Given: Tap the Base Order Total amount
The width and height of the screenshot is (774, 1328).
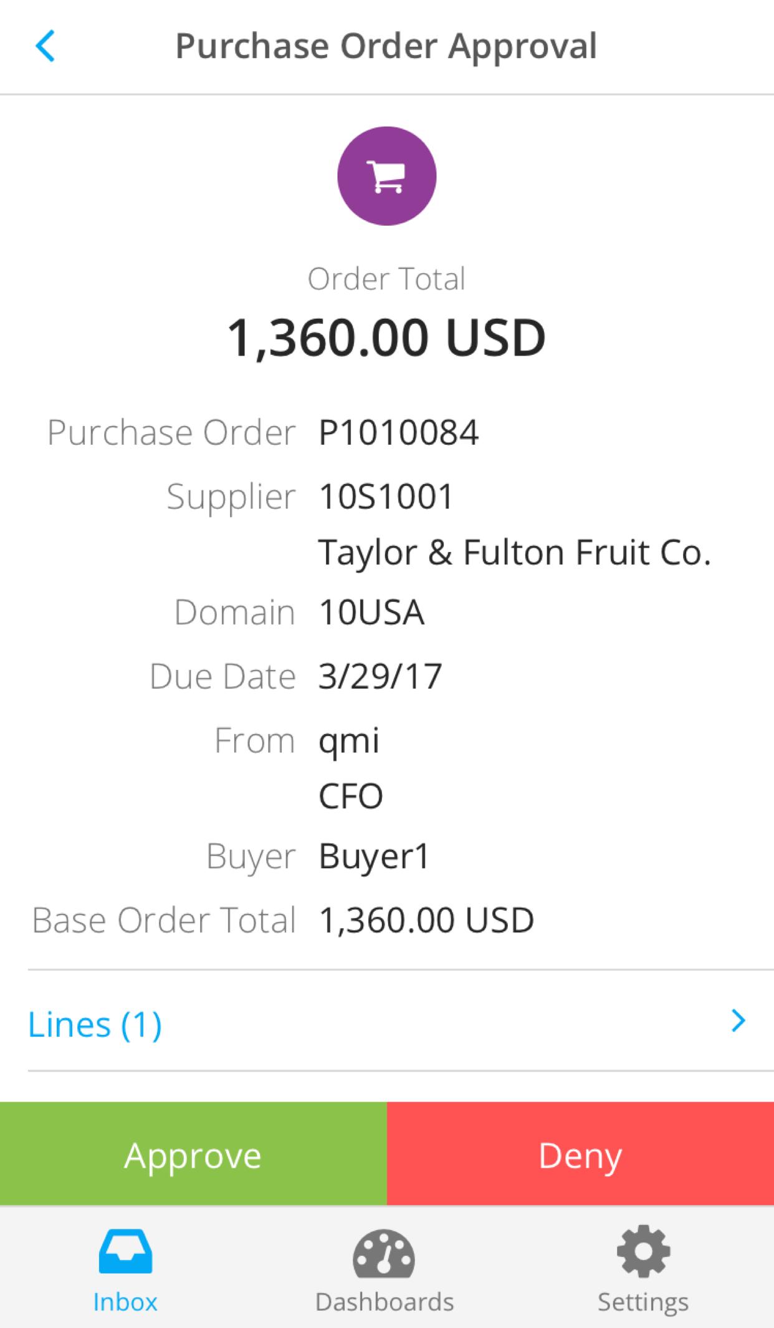Looking at the screenshot, I should [426, 920].
